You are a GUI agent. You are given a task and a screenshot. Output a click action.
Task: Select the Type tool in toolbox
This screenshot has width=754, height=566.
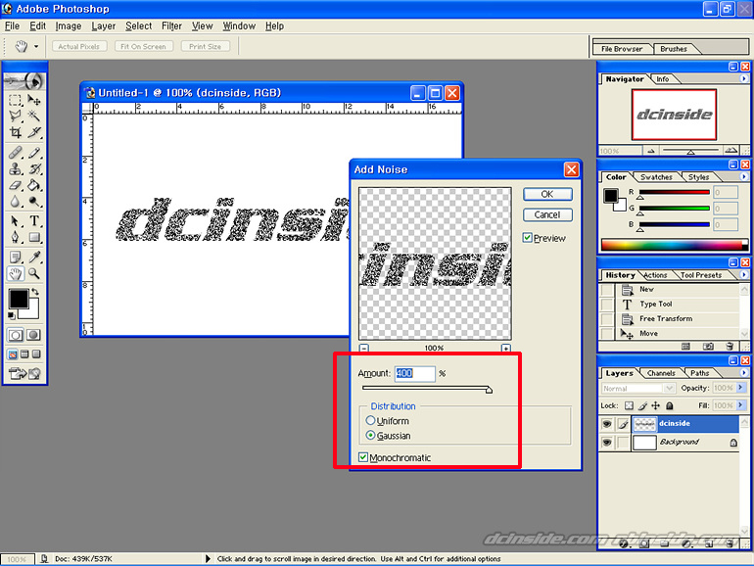click(x=33, y=221)
